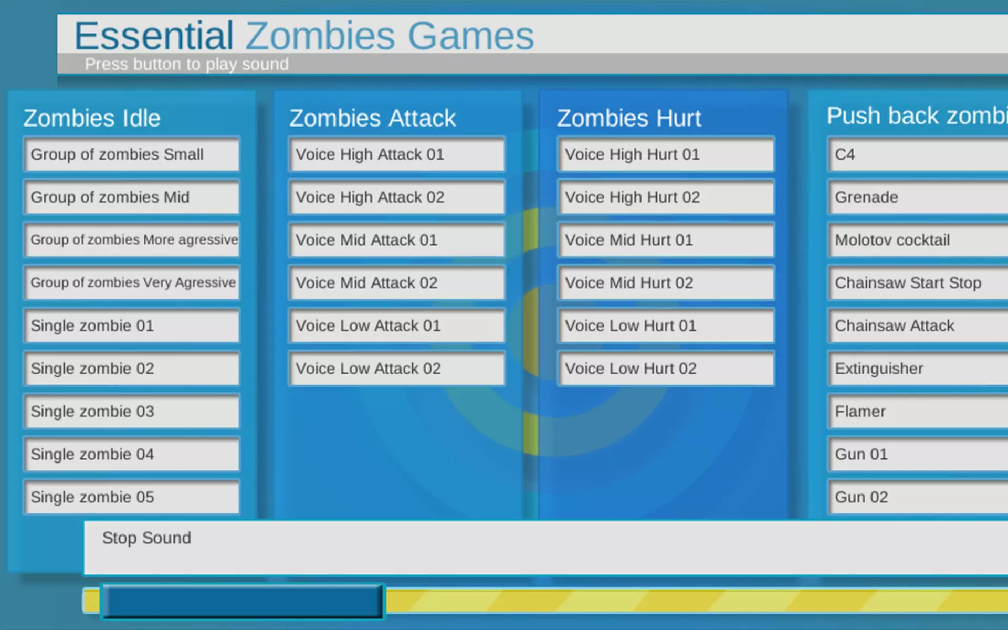This screenshot has height=630, width=1008.
Task: Play the Extinguisher sound
Action: (918, 369)
